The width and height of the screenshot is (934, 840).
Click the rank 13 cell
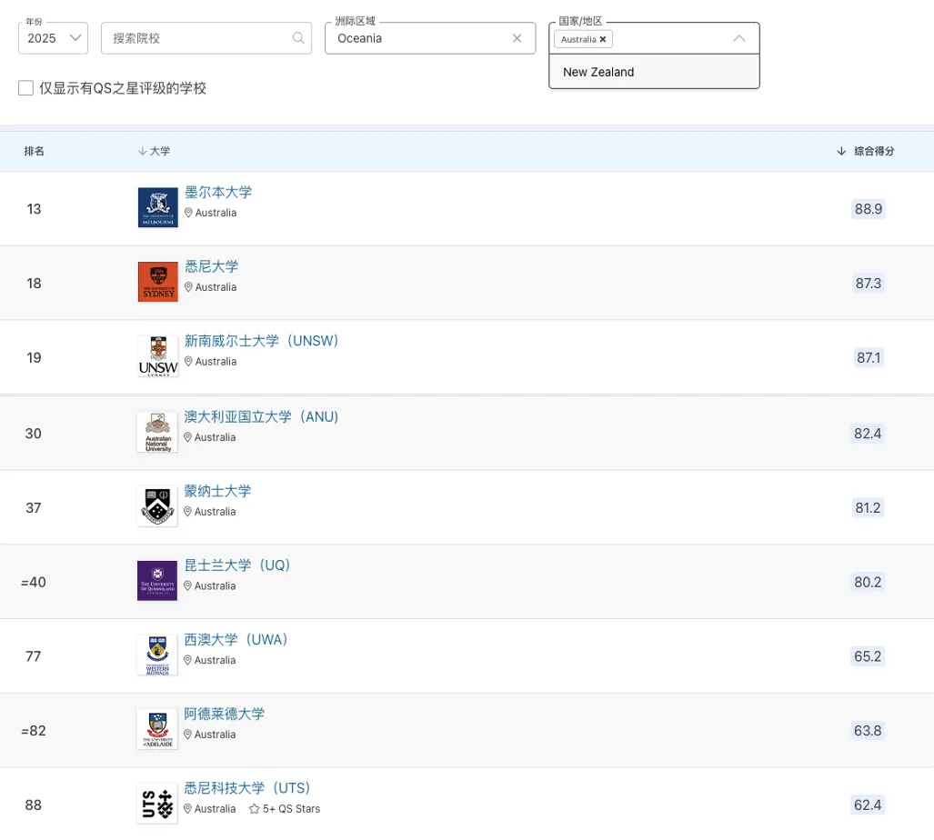pyautogui.click(x=34, y=209)
